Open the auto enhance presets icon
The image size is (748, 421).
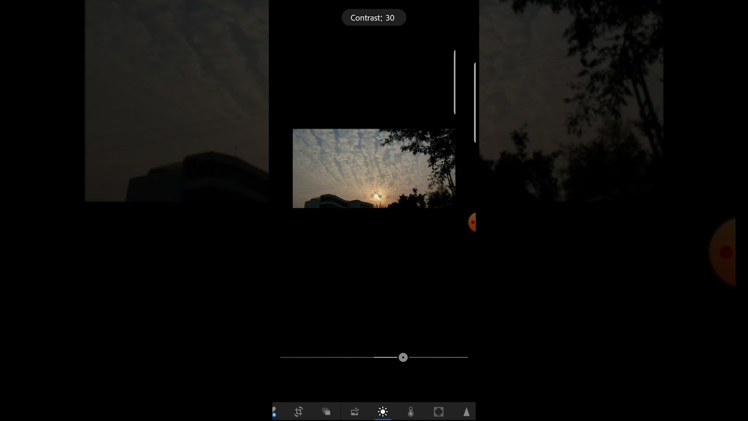point(355,412)
